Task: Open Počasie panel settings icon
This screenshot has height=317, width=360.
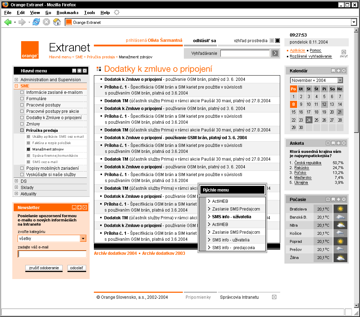Action: 328,199
